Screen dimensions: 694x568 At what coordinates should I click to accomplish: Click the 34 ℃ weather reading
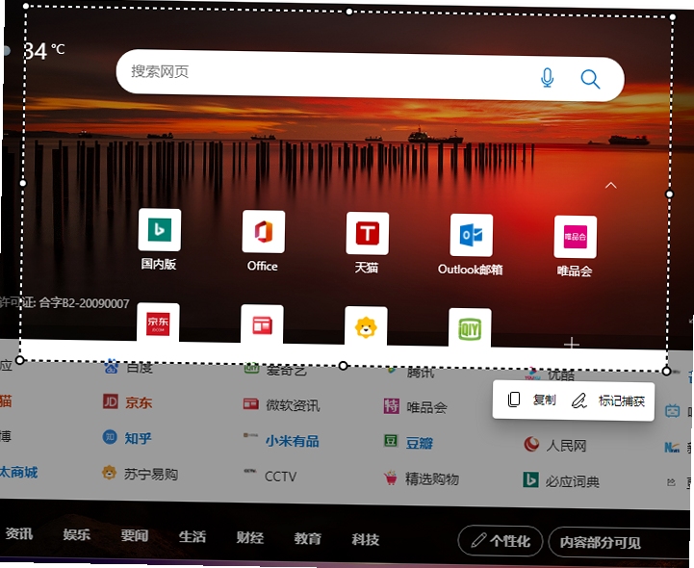pos(44,50)
